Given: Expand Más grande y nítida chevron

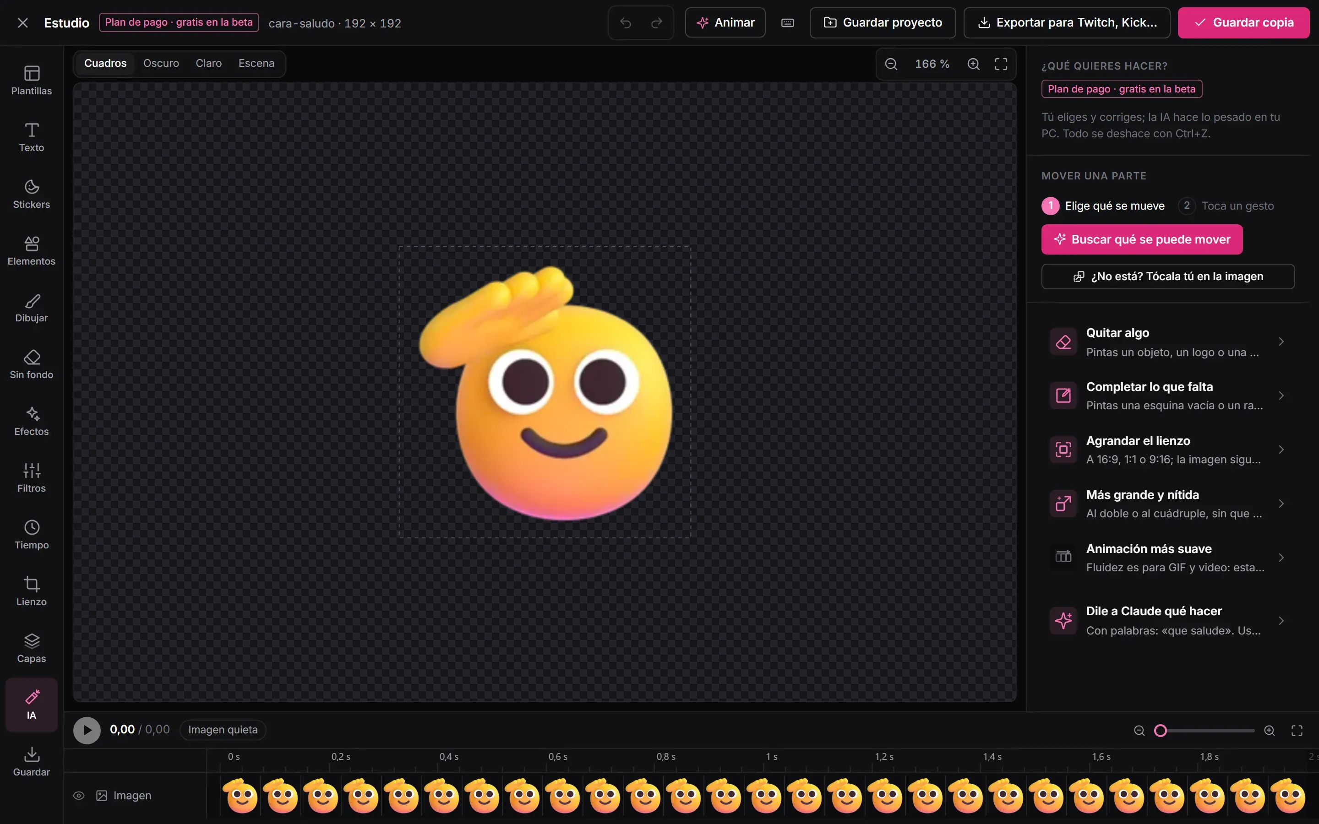Looking at the screenshot, I should [1281, 504].
